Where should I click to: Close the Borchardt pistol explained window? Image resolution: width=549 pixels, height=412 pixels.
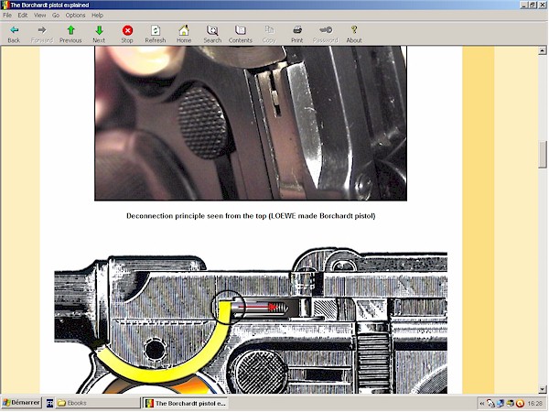pyautogui.click(x=542, y=5)
